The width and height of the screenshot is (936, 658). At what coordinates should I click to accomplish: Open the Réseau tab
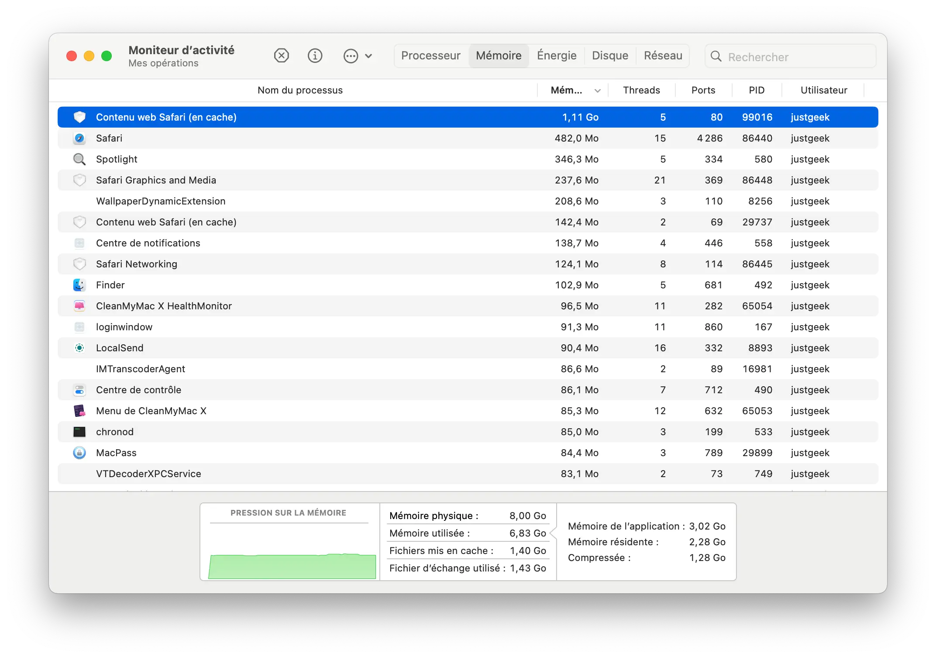pos(663,56)
